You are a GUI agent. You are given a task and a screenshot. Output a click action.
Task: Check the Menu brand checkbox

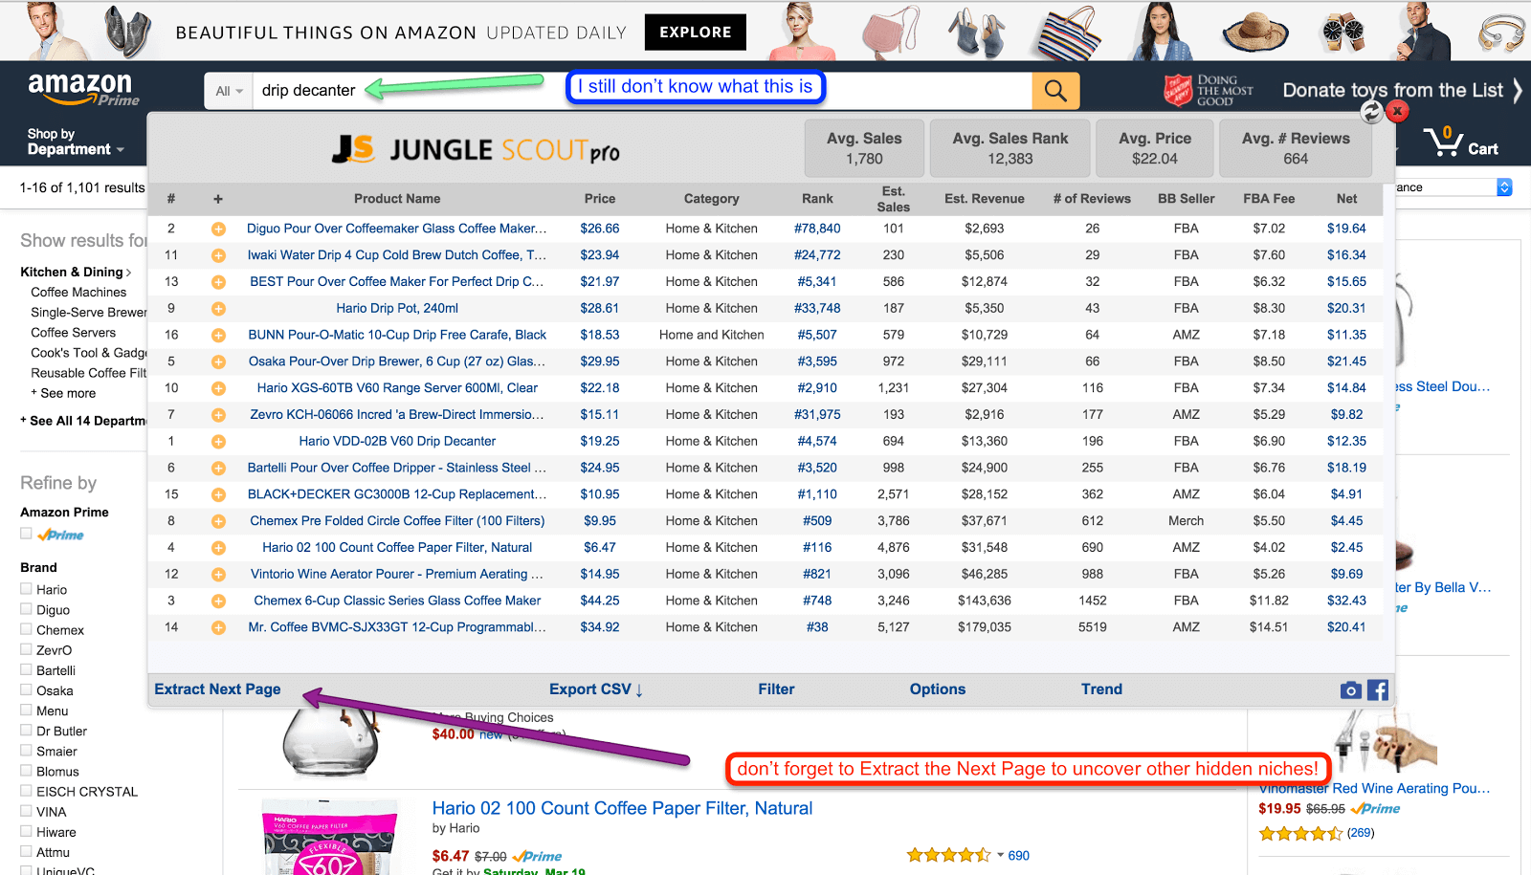click(x=26, y=710)
